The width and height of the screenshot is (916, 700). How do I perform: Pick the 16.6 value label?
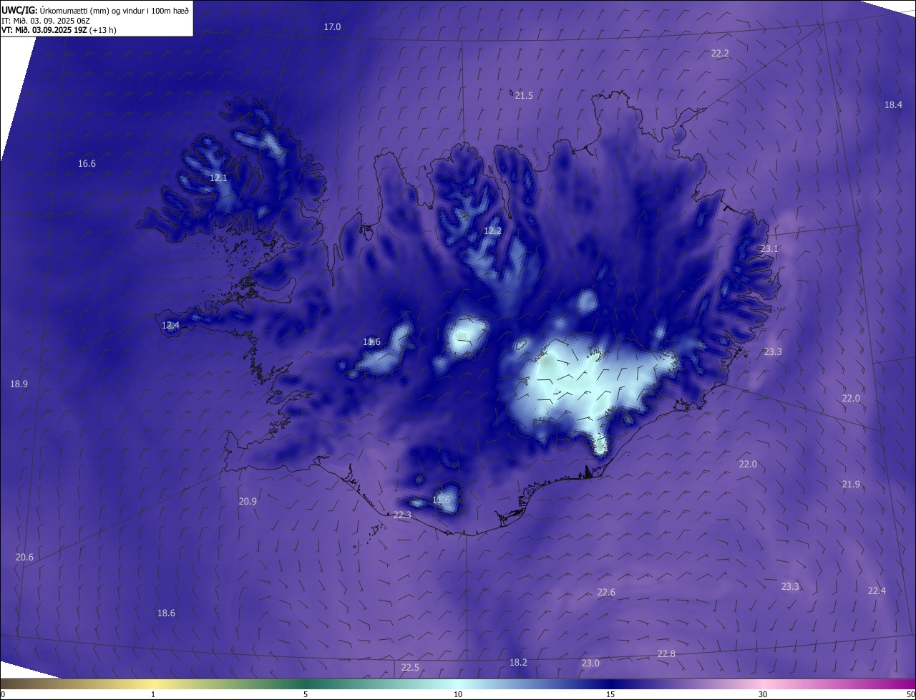(x=87, y=164)
